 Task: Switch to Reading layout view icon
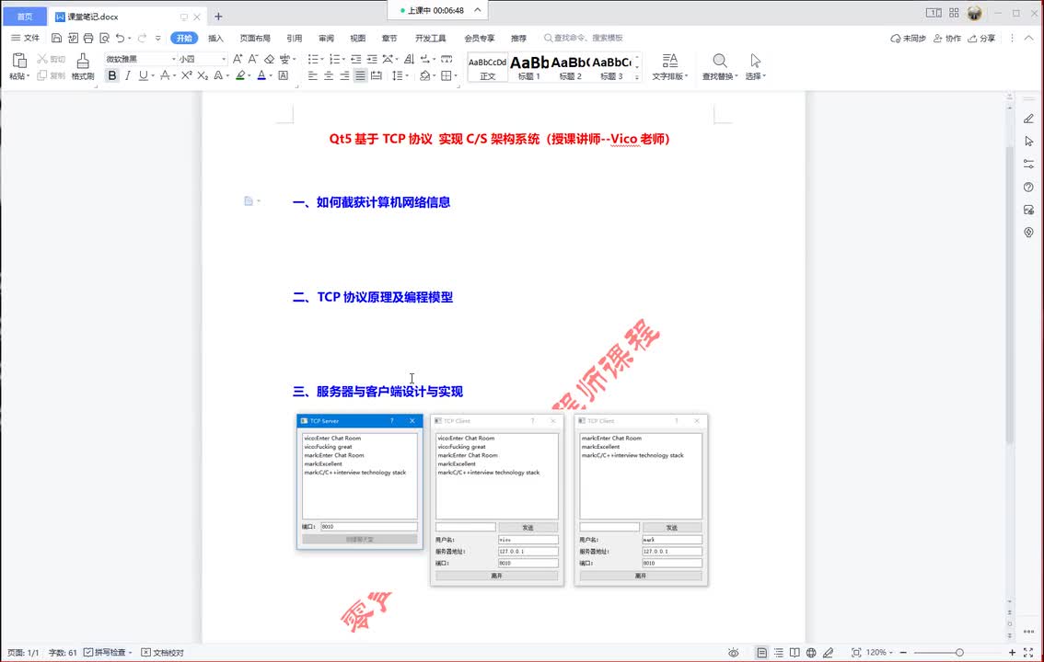pyautogui.click(x=795, y=653)
